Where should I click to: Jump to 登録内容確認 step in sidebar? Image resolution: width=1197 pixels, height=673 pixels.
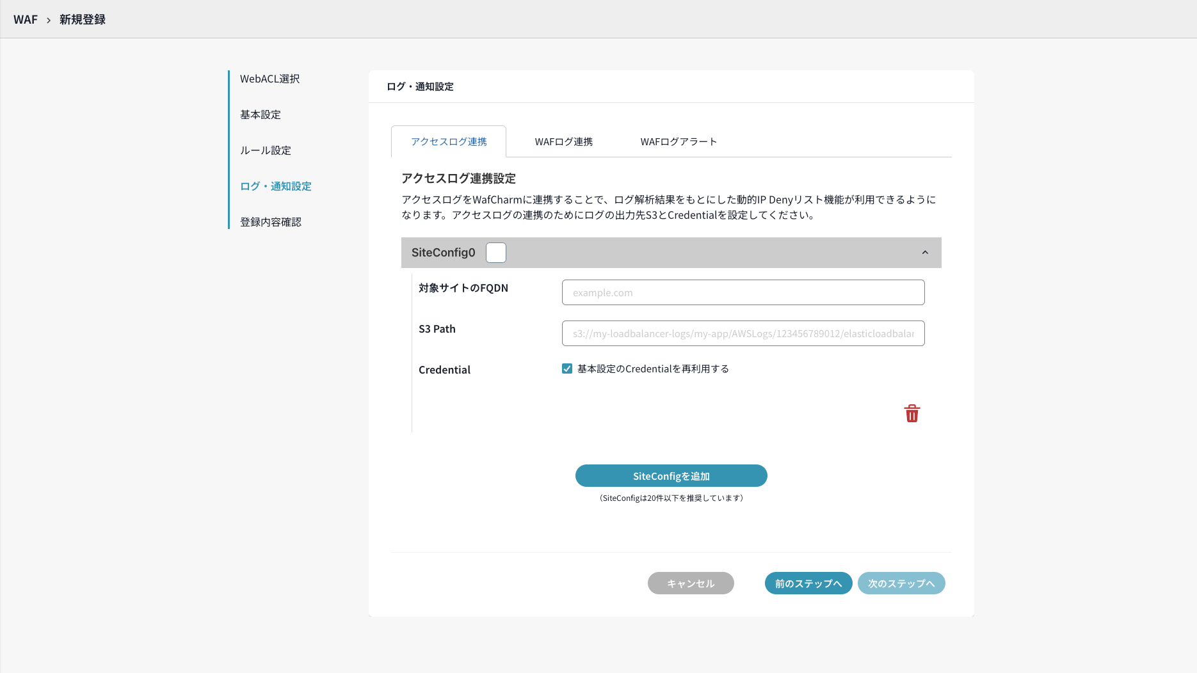click(x=270, y=222)
